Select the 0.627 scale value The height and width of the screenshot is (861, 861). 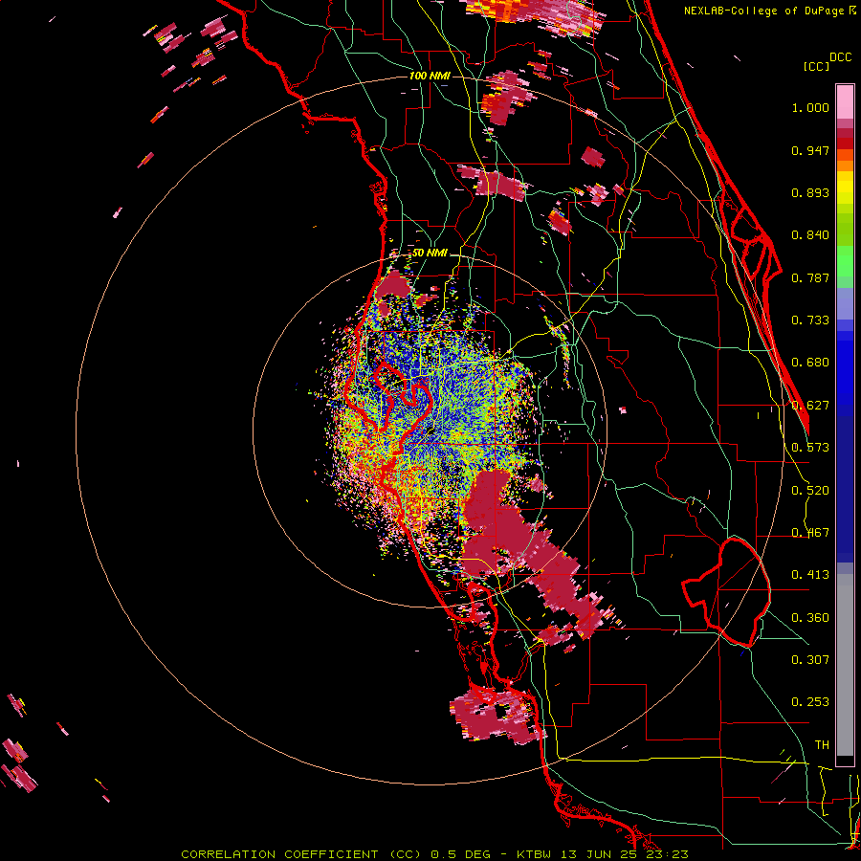pyautogui.click(x=810, y=406)
